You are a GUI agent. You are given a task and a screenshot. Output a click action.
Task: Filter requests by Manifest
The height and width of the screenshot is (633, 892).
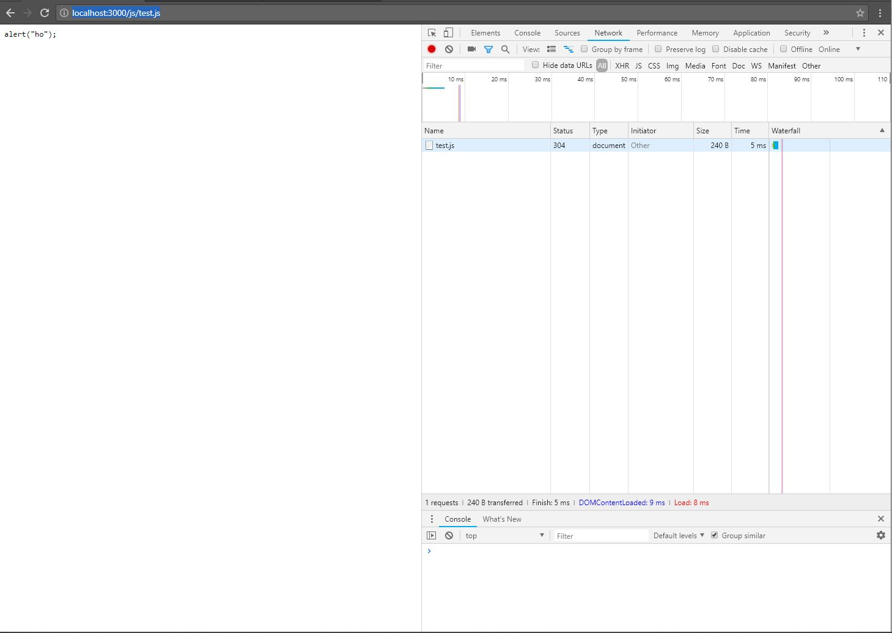point(782,65)
